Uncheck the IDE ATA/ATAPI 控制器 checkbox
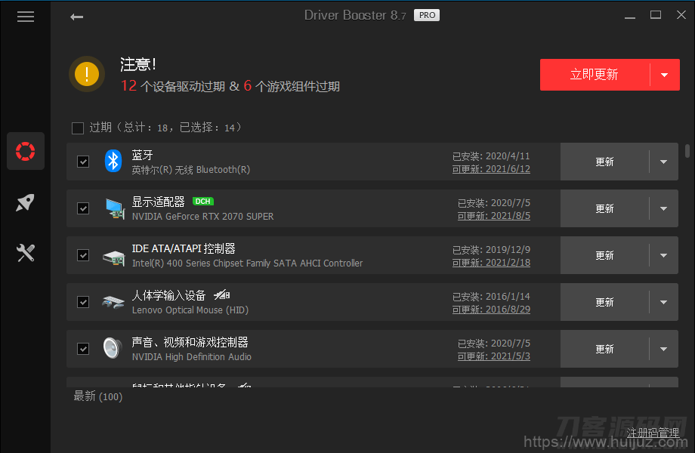This screenshot has width=695, height=453. (83, 255)
